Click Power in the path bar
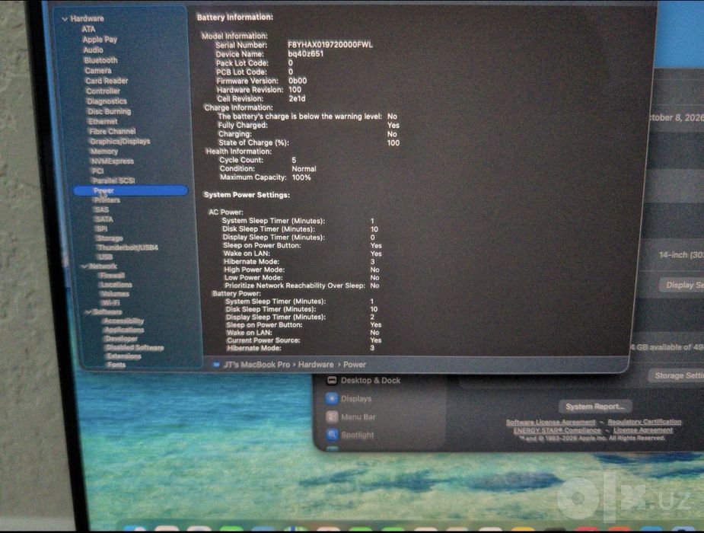The height and width of the screenshot is (533, 704). tap(355, 365)
